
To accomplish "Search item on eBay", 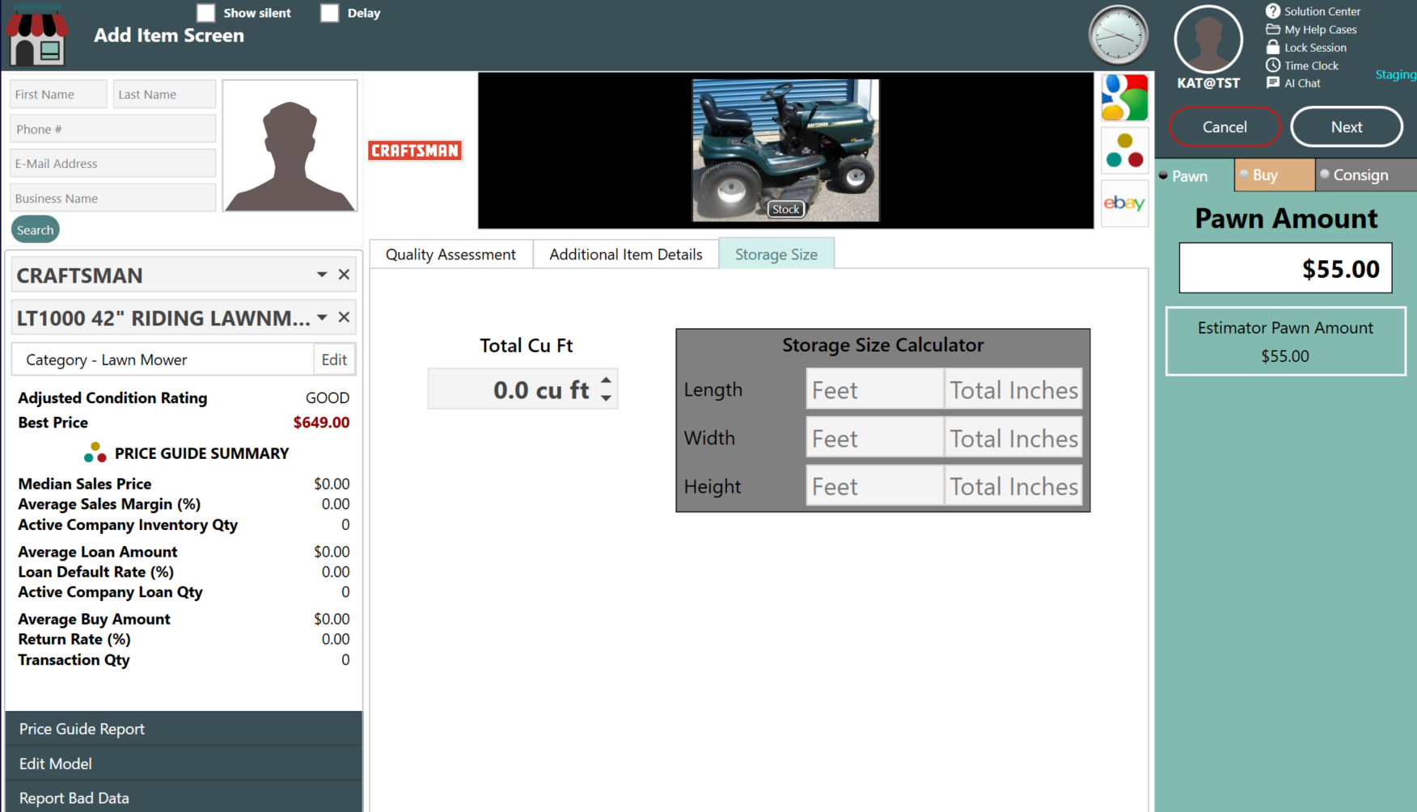I will (1124, 203).
